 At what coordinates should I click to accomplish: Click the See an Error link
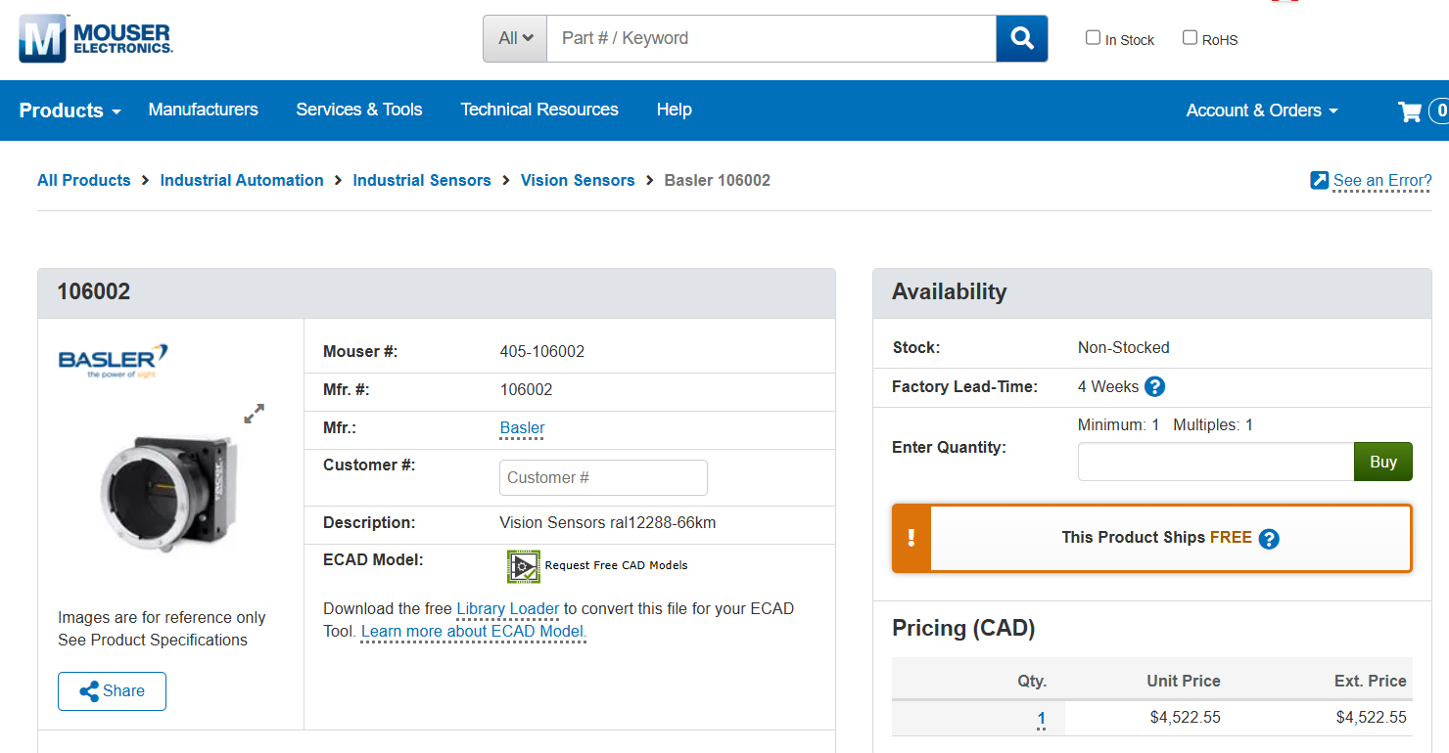[x=1381, y=180]
